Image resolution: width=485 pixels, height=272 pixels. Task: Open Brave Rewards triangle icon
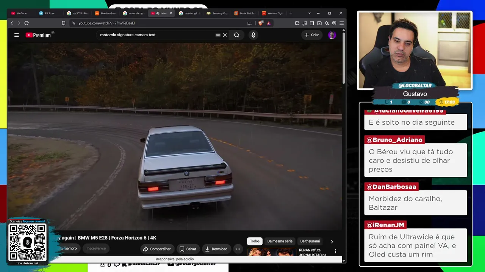[x=269, y=23]
